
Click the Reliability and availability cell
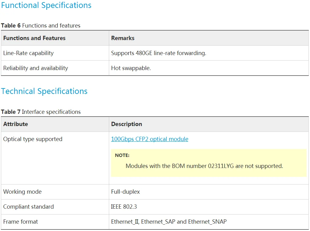55,68
